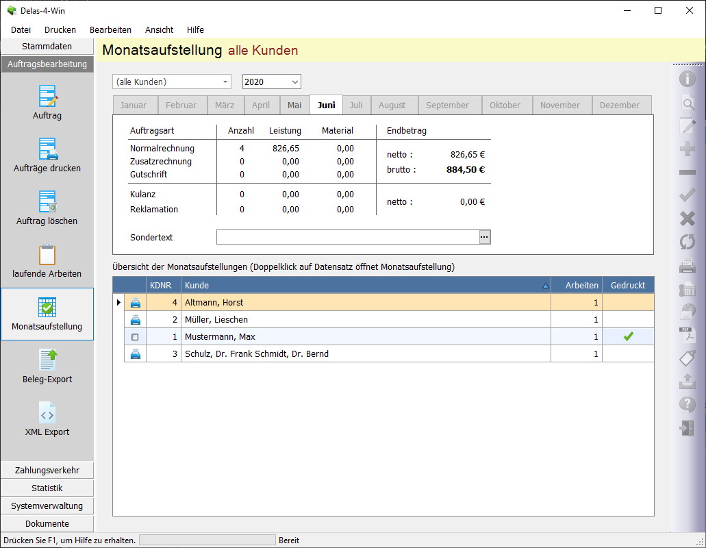Screen dimensions: 706x548
Task: Select the Auftrag löschen icon
Action: point(47,202)
